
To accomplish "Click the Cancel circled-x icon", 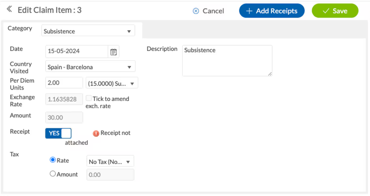I will (x=196, y=11).
